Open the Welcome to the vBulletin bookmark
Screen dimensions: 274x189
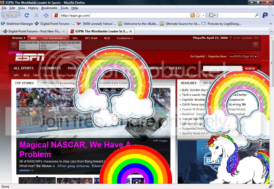[138, 24]
